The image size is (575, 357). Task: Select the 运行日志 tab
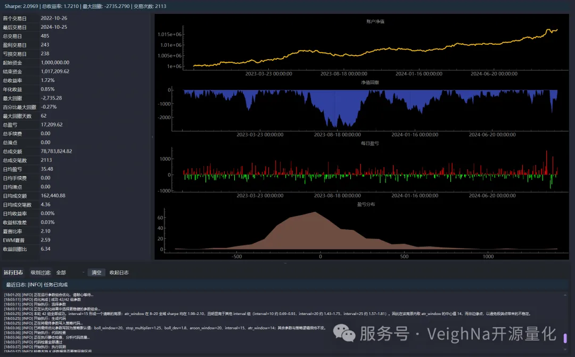pyautogui.click(x=13, y=273)
